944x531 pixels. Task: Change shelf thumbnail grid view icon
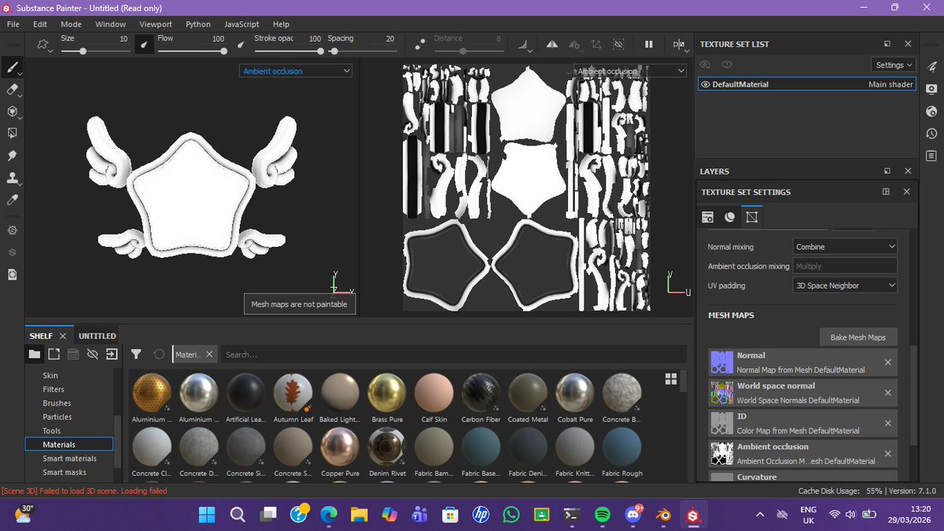click(671, 379)
